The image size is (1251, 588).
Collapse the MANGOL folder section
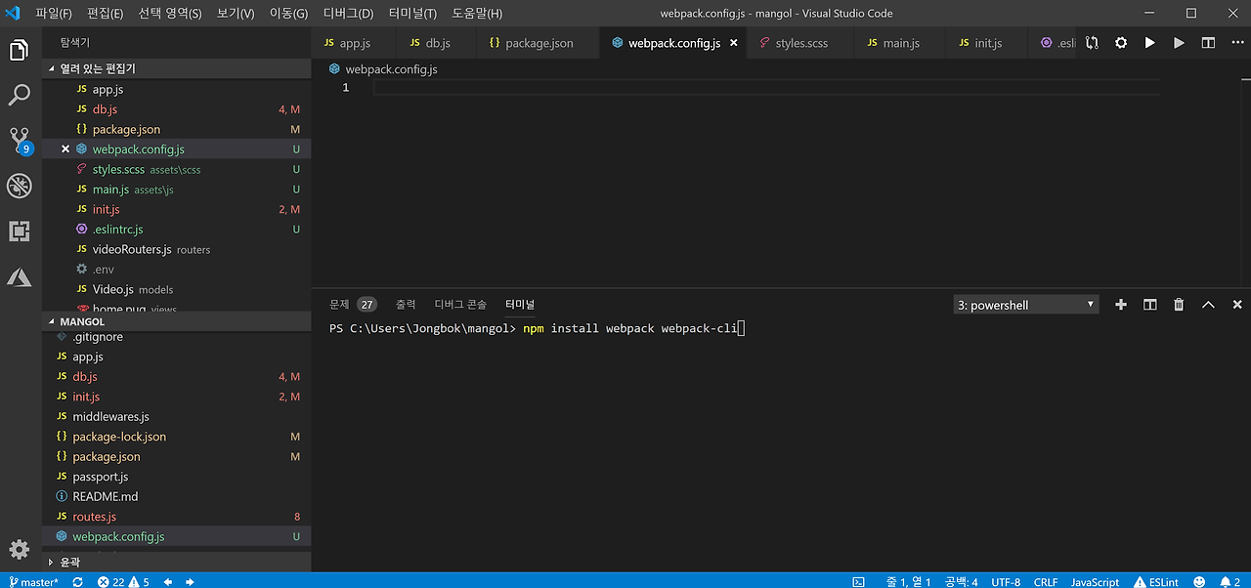click(176, 321)
